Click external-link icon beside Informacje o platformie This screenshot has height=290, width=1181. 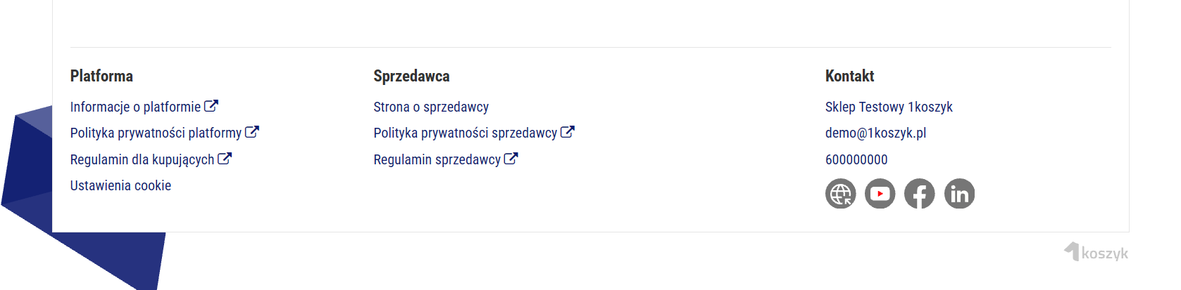(x=211, y=106)
